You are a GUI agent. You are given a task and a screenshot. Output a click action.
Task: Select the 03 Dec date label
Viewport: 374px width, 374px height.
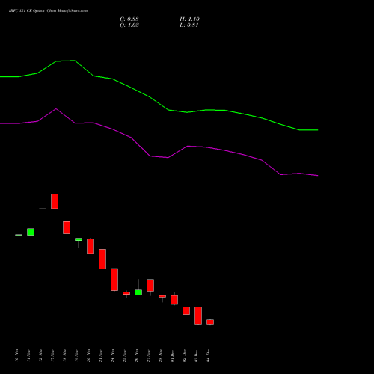pyautogui.click(x=196, y=355)
